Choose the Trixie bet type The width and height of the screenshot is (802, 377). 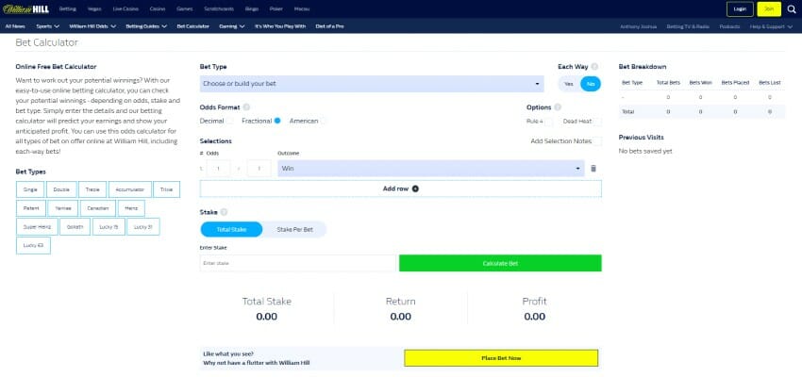(x=167, y=189)
